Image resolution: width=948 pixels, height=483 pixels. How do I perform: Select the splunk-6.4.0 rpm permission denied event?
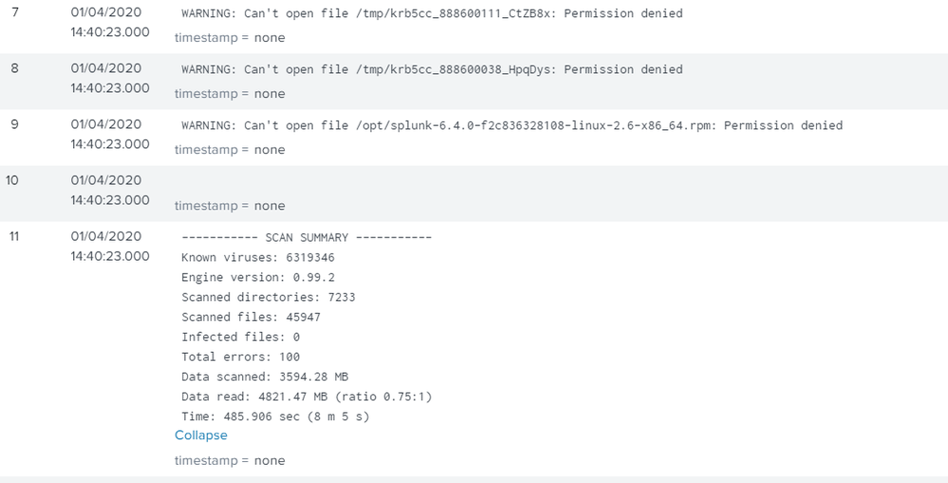tap(511, 125)
